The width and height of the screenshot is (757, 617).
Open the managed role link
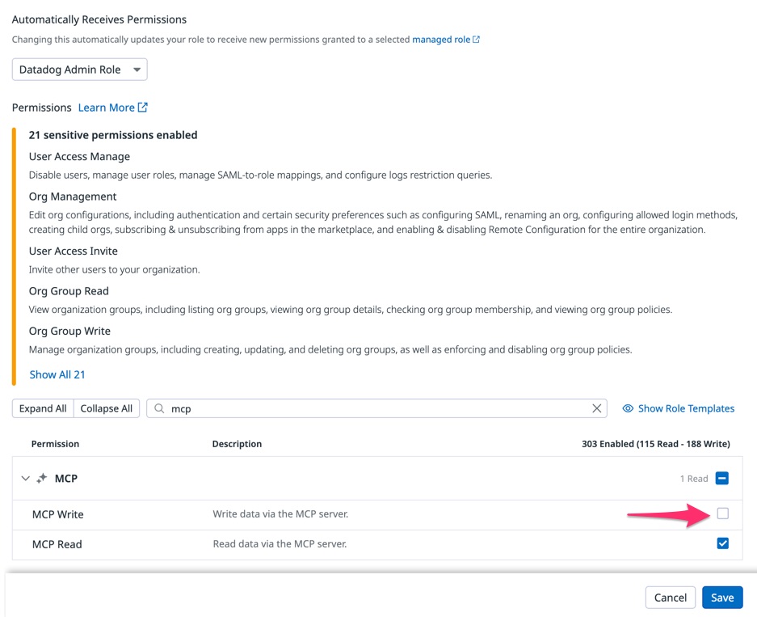(442, 39)
